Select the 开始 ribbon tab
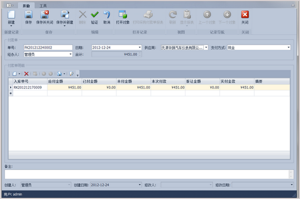Image resolution: width=300 pixels, height=199 pixels. [x=26, y=6]
